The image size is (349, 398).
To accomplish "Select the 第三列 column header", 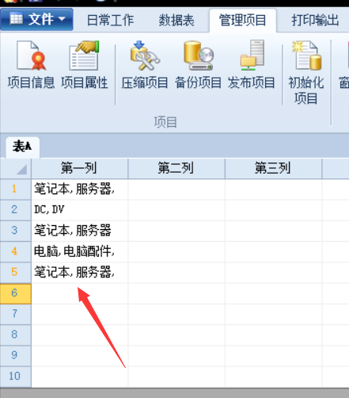I will 273,169.
